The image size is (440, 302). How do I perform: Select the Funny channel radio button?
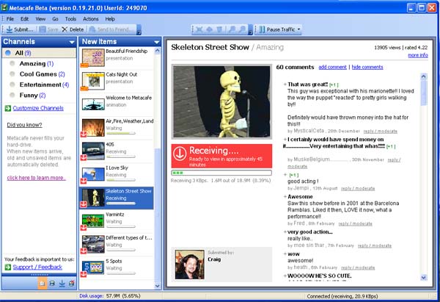tap(12, 95)
